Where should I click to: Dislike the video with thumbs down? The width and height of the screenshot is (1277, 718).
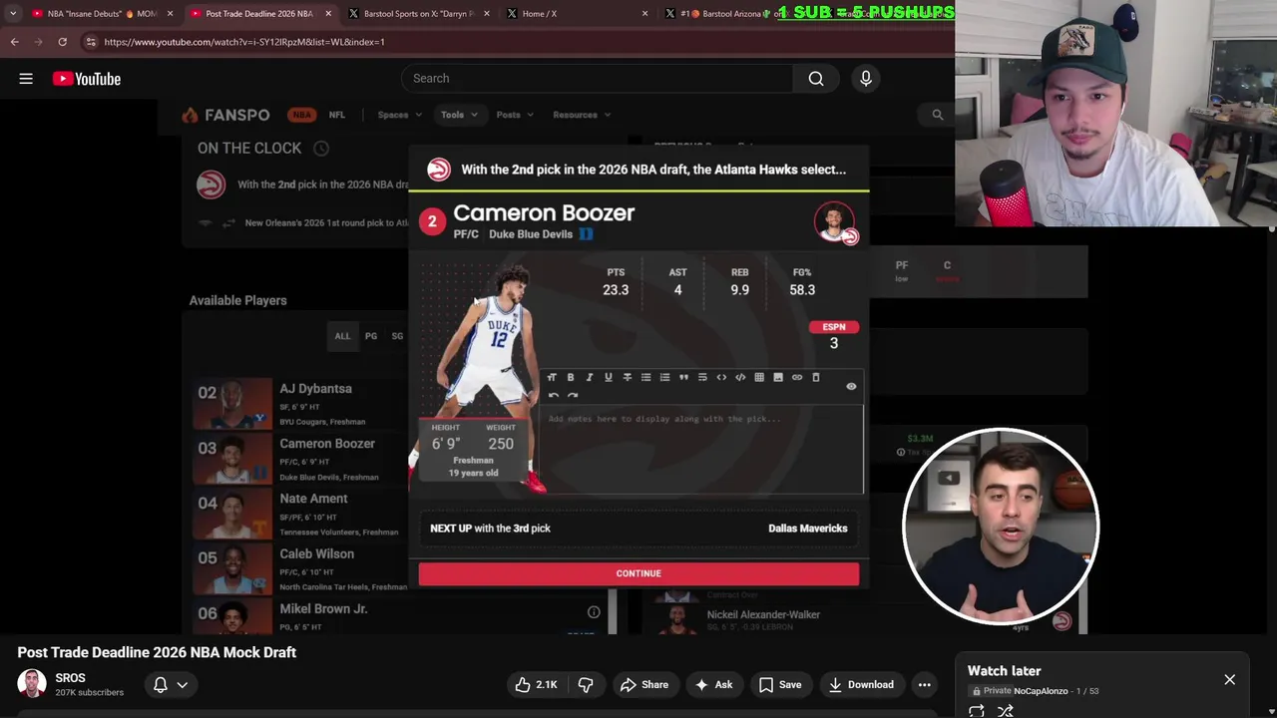(586, 684)
